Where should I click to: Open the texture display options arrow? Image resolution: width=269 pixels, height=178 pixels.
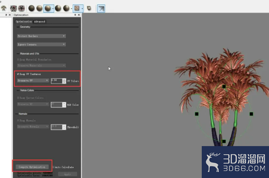pos(82,9)
